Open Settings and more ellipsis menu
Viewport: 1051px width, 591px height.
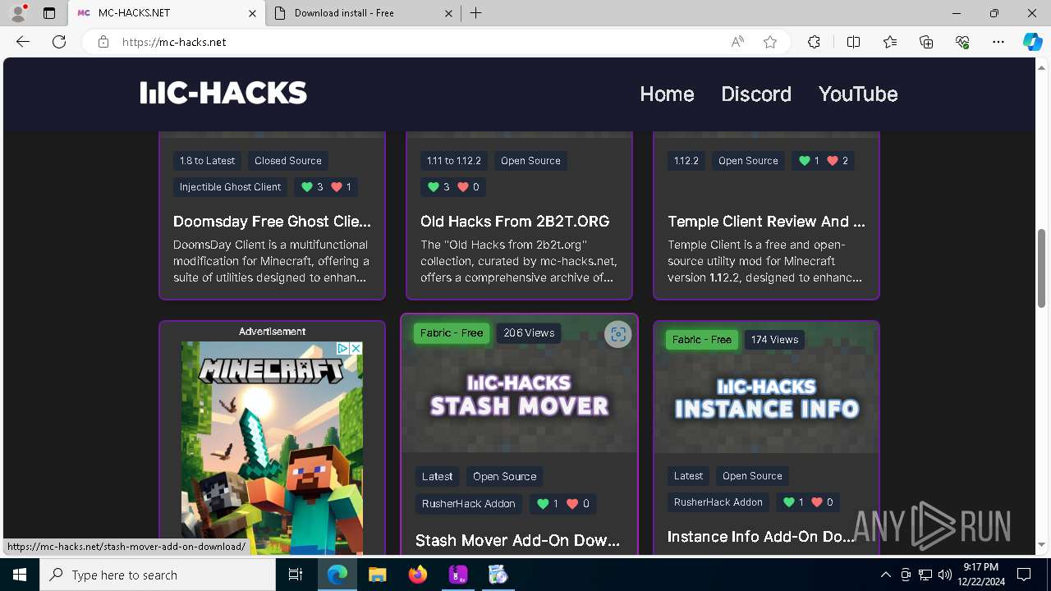[998, 42]
